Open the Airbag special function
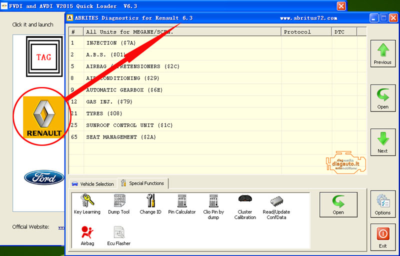The width and height of the screenshot is (400, 256). pos(87,235)
